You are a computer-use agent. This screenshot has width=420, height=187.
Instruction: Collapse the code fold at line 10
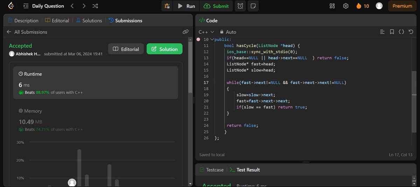point(212,39)
